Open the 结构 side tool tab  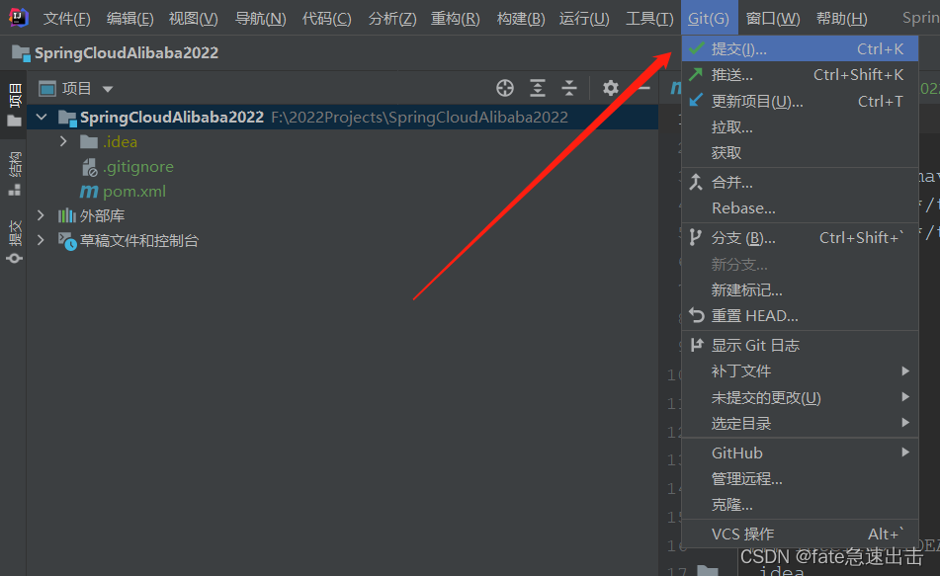[x=15, y=174]
